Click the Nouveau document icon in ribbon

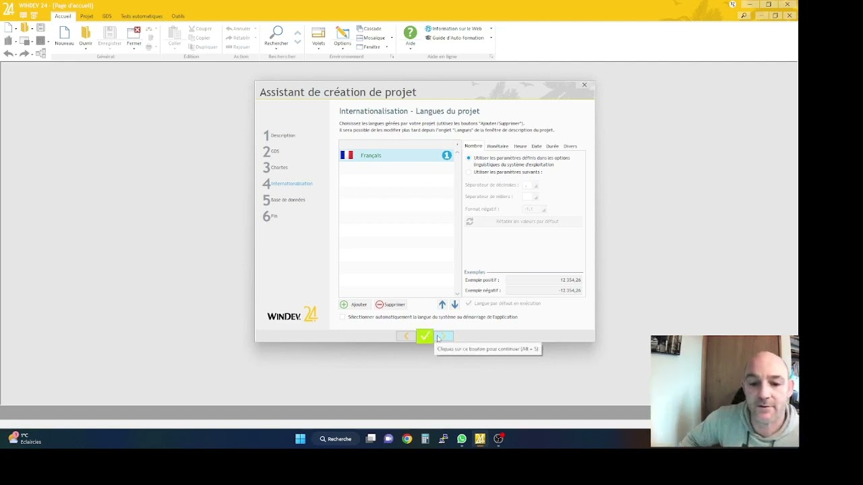[64, 33]
